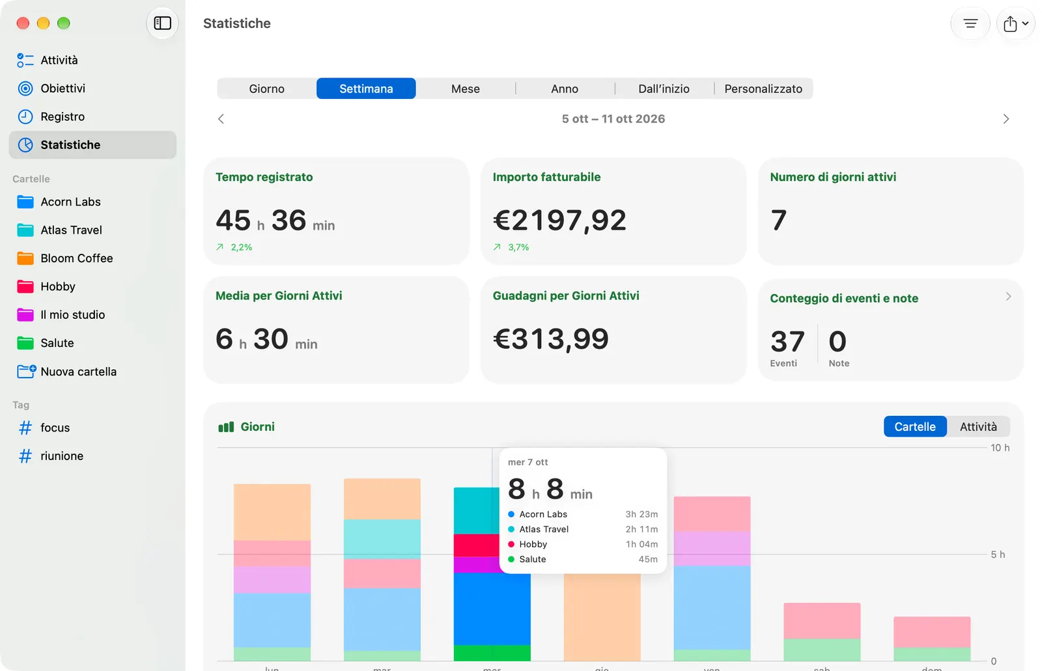Click the Hobby 1h 04m tooltip row
The width and height of the screenshot is (1042, 671).
coord(583,544)
